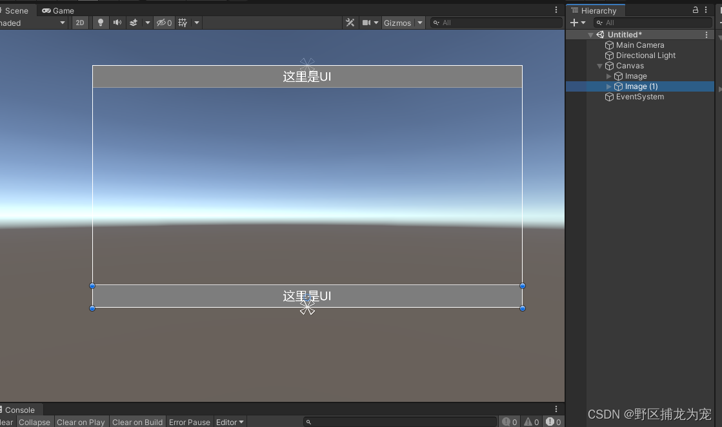Screen dimensions: 722x427
Task: Click the Hierarchy search field
Action: click(654, 22)
